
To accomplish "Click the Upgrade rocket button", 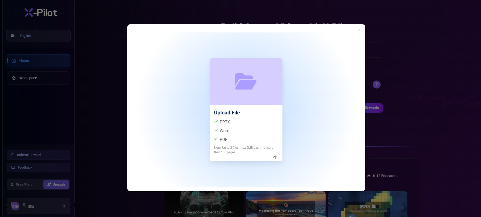I will point(56,184).
